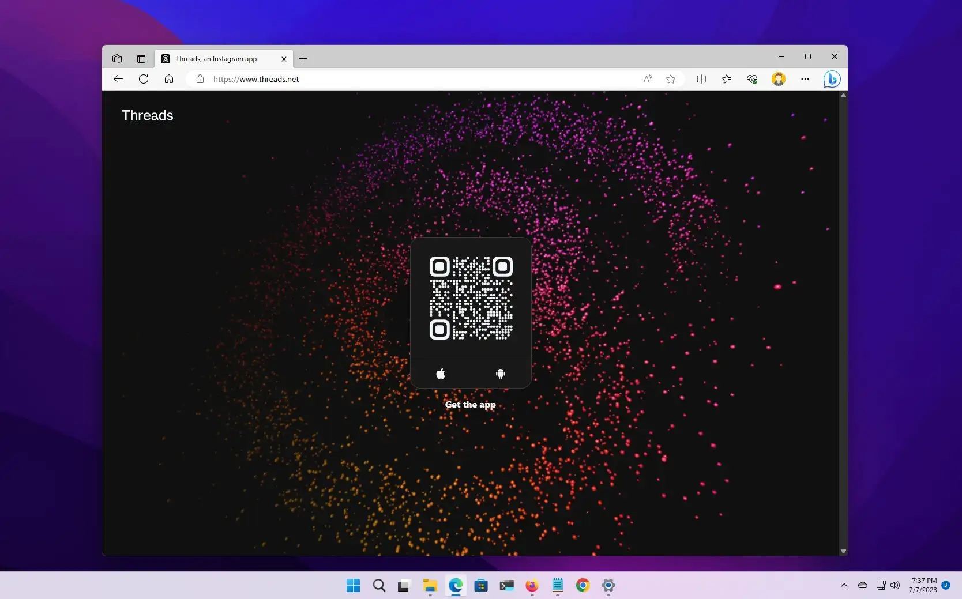Open a new browser tab

point(303,59)
